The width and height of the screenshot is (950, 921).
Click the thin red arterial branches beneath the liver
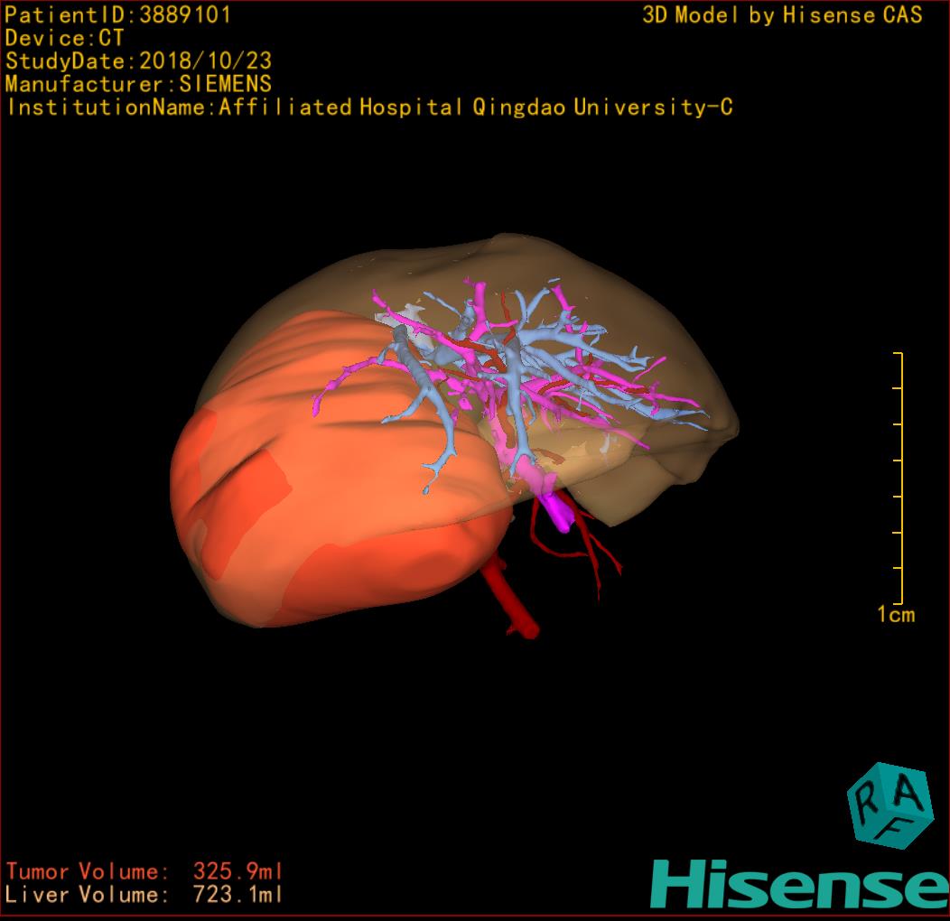coord(596,551)
